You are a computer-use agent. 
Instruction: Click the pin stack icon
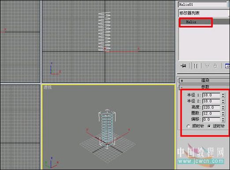click(x=183, y=66)
